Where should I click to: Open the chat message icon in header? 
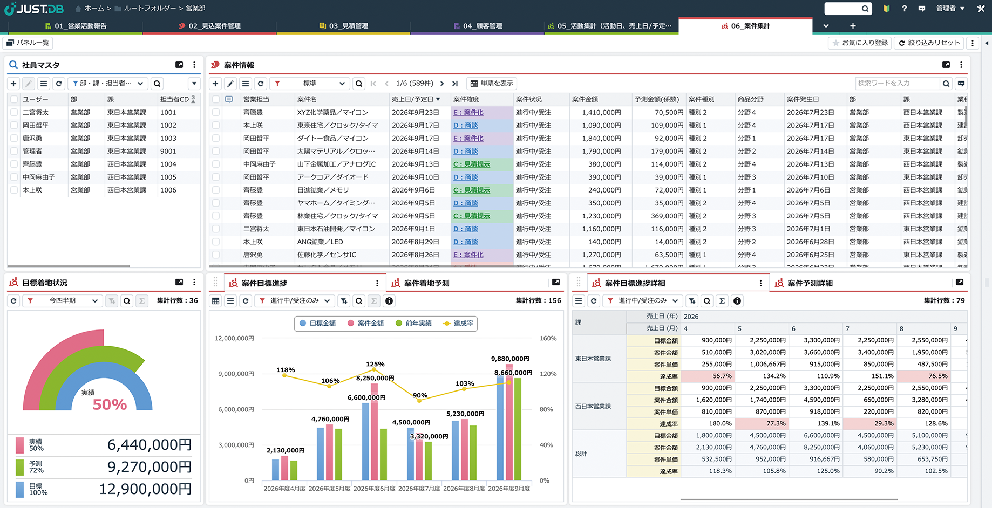point(922,9)
